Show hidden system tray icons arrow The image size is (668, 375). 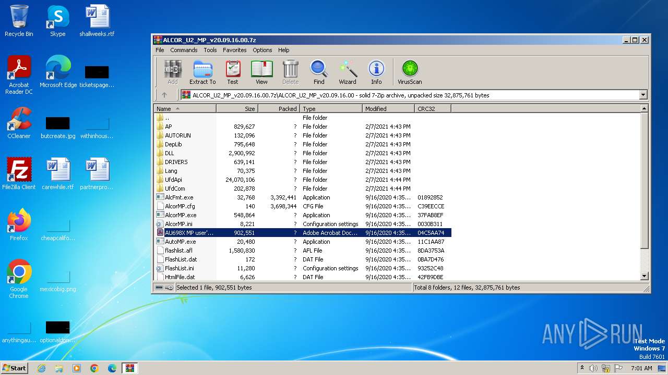[582, 368]
